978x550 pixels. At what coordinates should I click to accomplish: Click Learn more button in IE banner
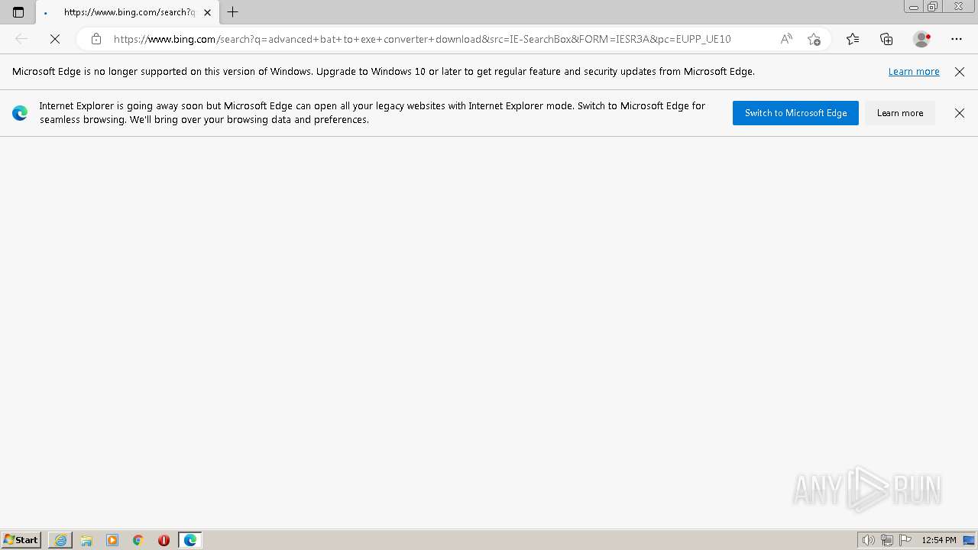(900, 113)
